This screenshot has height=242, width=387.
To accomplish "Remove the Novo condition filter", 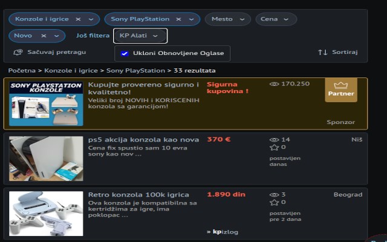I will (x=44, y=36).
